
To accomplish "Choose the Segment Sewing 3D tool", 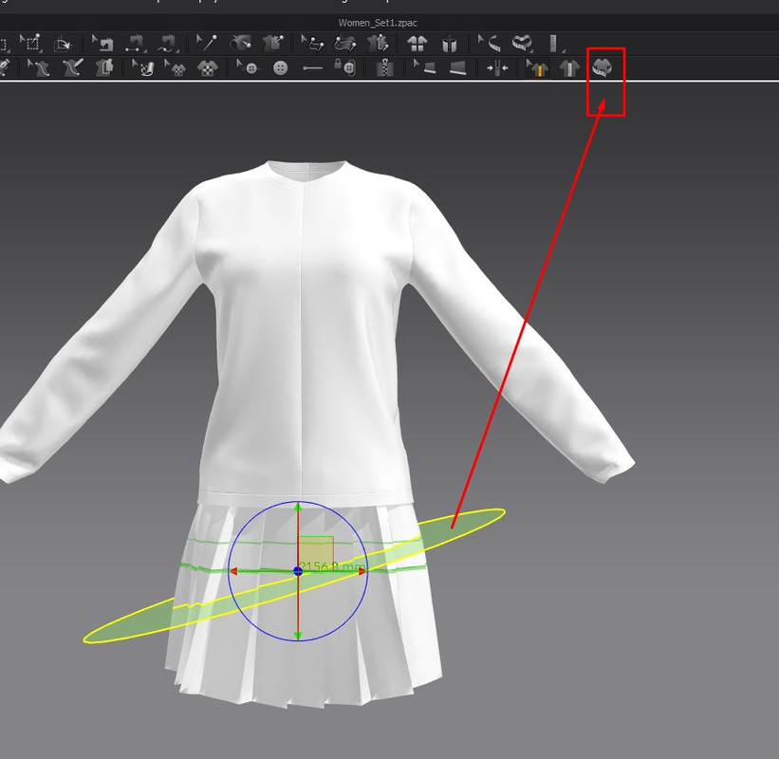I will pyautogui.click(x=135, y=44).
